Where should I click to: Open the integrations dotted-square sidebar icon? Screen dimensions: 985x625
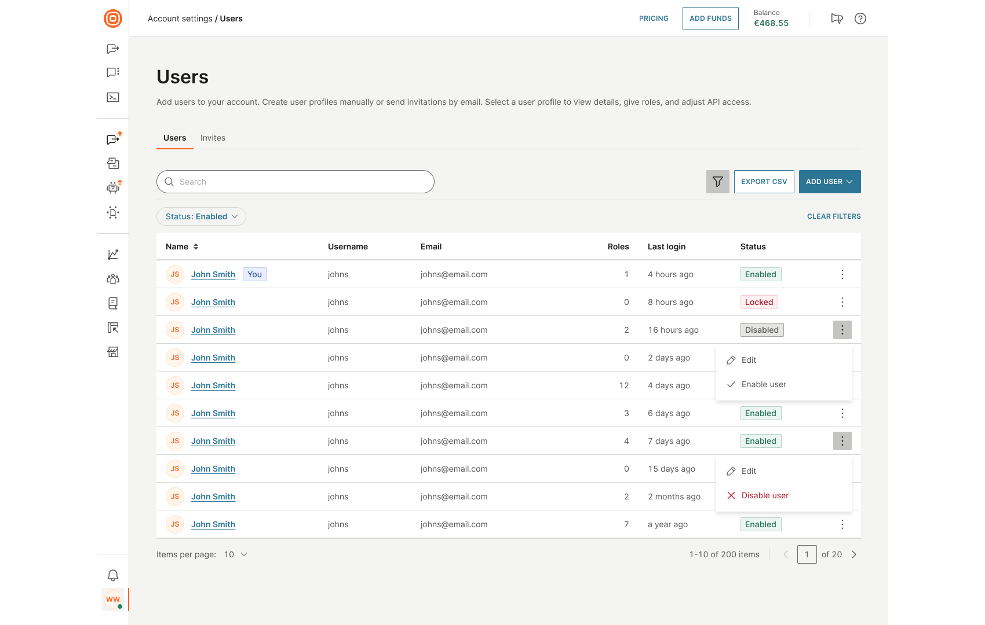pyautogui.click(x=113, y=212)
